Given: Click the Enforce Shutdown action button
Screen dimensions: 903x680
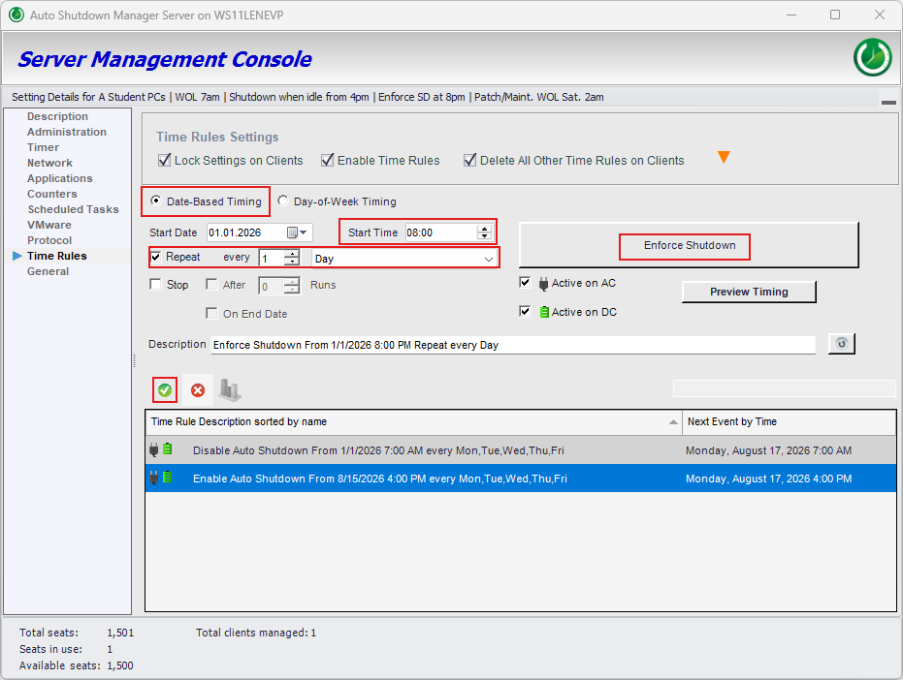Looking at the screenshot, I should pos(689,245).
